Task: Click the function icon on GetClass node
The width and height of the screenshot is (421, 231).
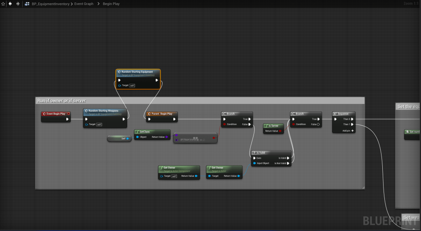Action: 137,132
